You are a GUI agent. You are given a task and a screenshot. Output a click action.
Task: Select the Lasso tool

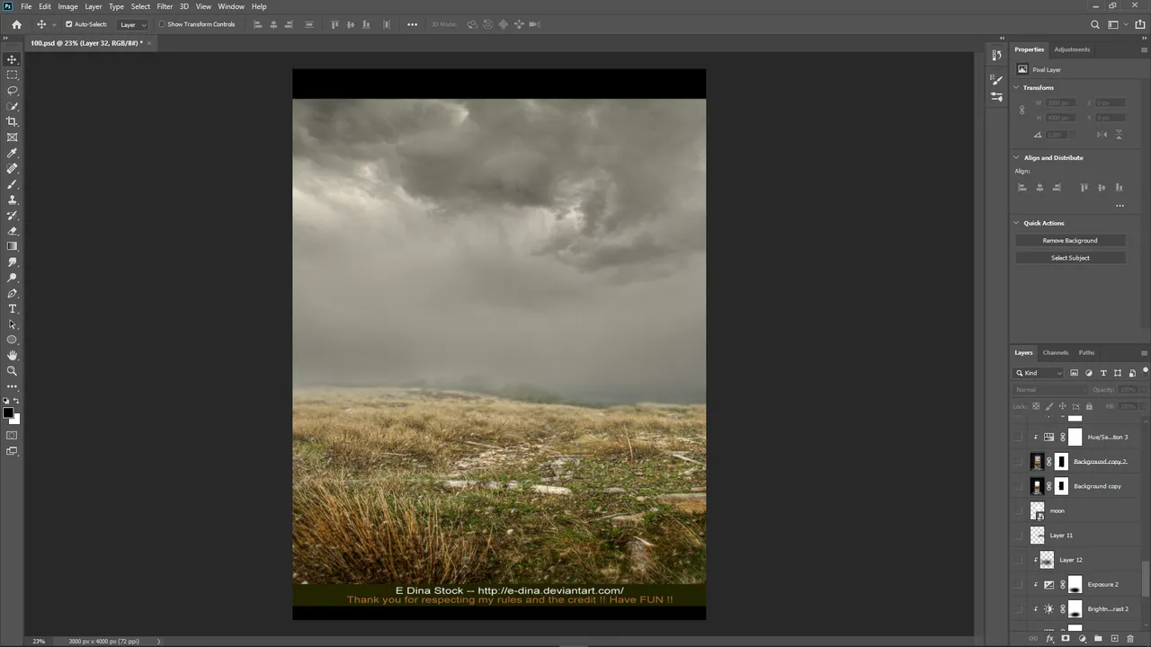tap(12, 91)
